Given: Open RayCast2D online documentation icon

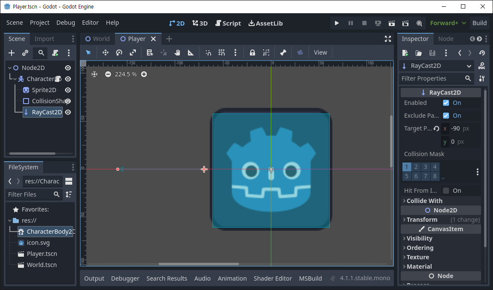Looking at the screenshot, I should 482,66.
